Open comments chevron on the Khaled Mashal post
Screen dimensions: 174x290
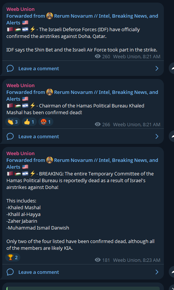pos(157,136)
